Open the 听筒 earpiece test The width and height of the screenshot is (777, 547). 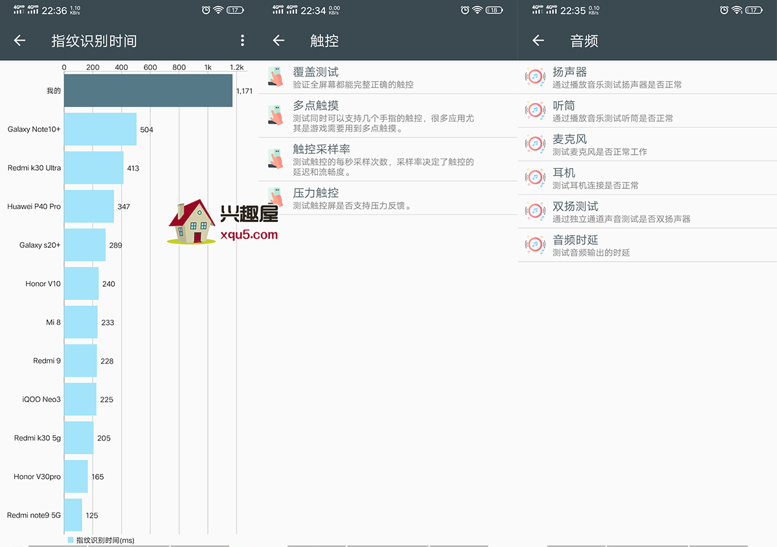pyautogui.click(x=647, y=111)
